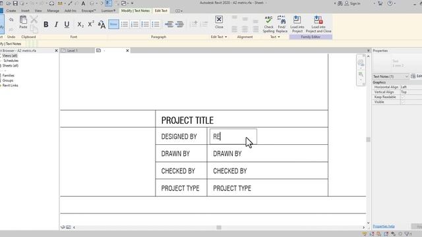Click Edit Type button in Properties
Image resolution: width=422 pixels, height=237 pixels.
(416, 76)
